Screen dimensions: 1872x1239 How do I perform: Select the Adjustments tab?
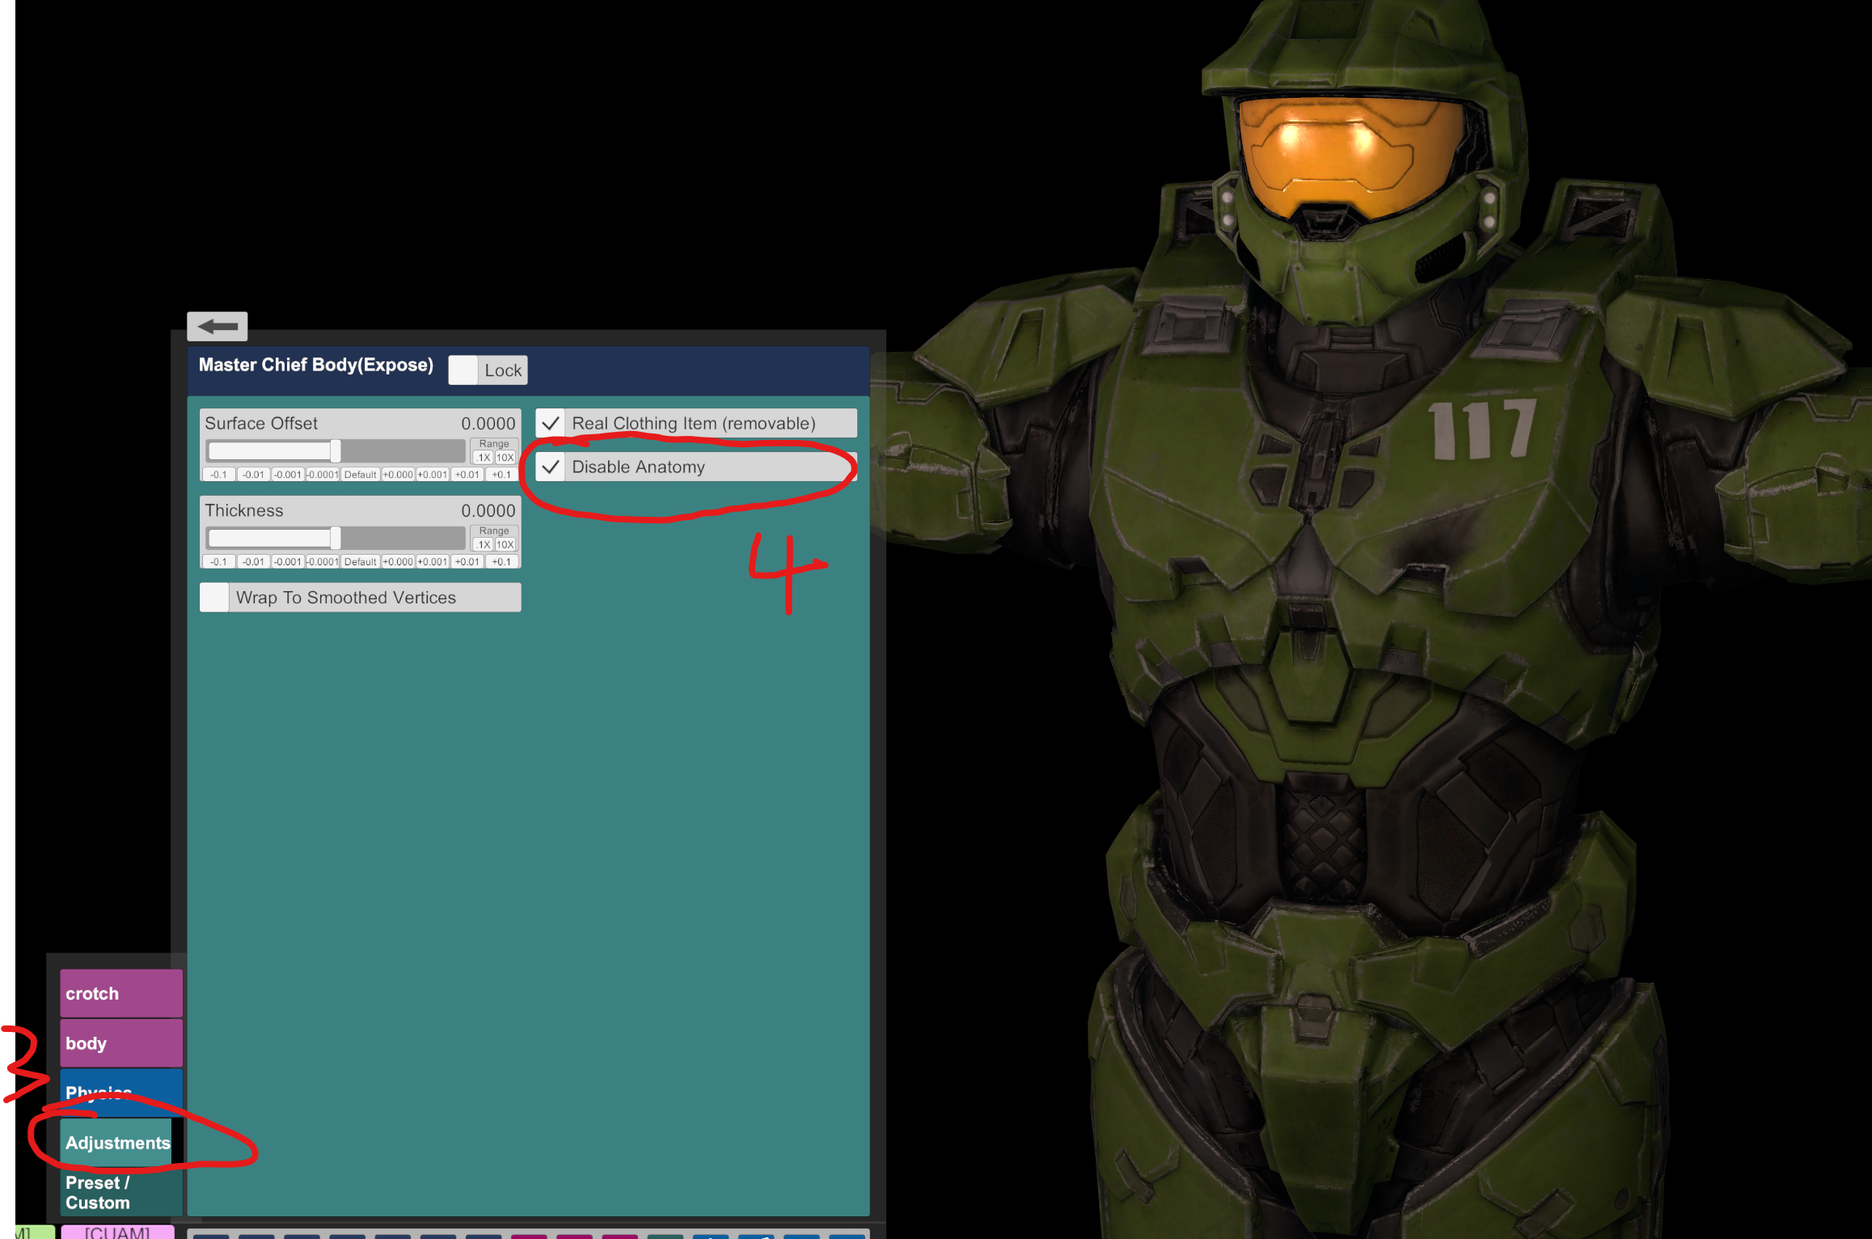click(116, 1143)
